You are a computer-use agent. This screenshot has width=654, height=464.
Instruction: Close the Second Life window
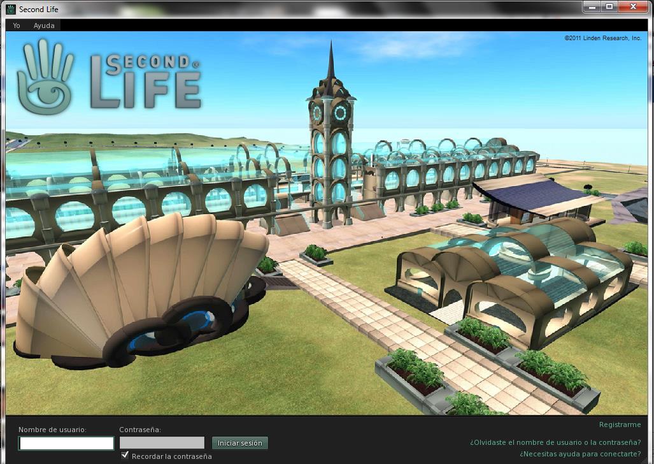632,6
